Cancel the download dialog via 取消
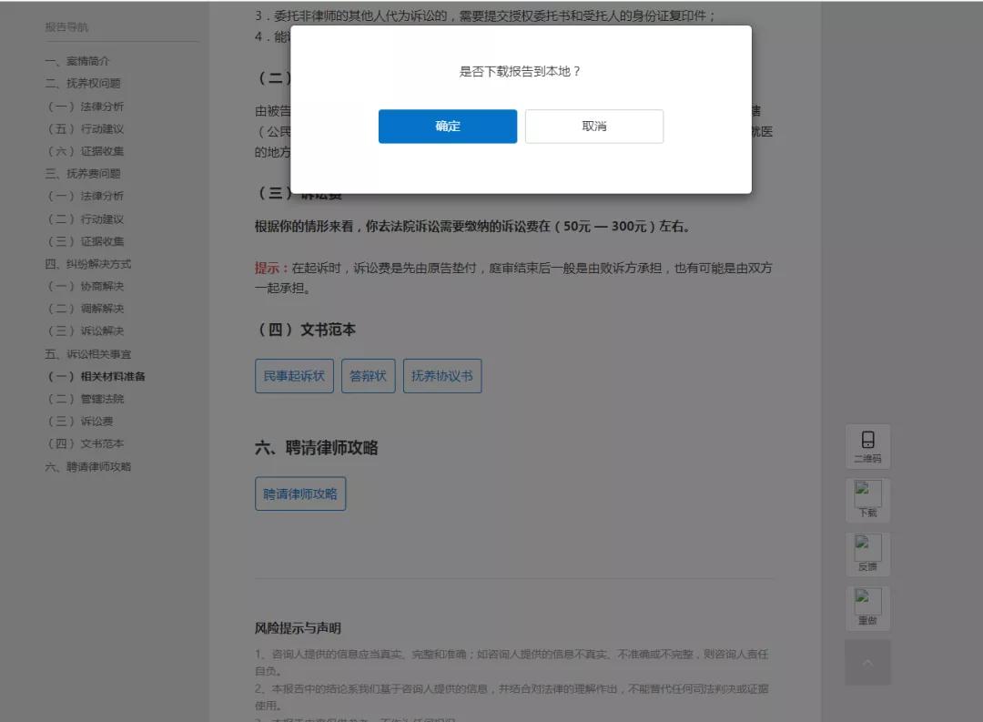983x722 pixels. point(593,126)
